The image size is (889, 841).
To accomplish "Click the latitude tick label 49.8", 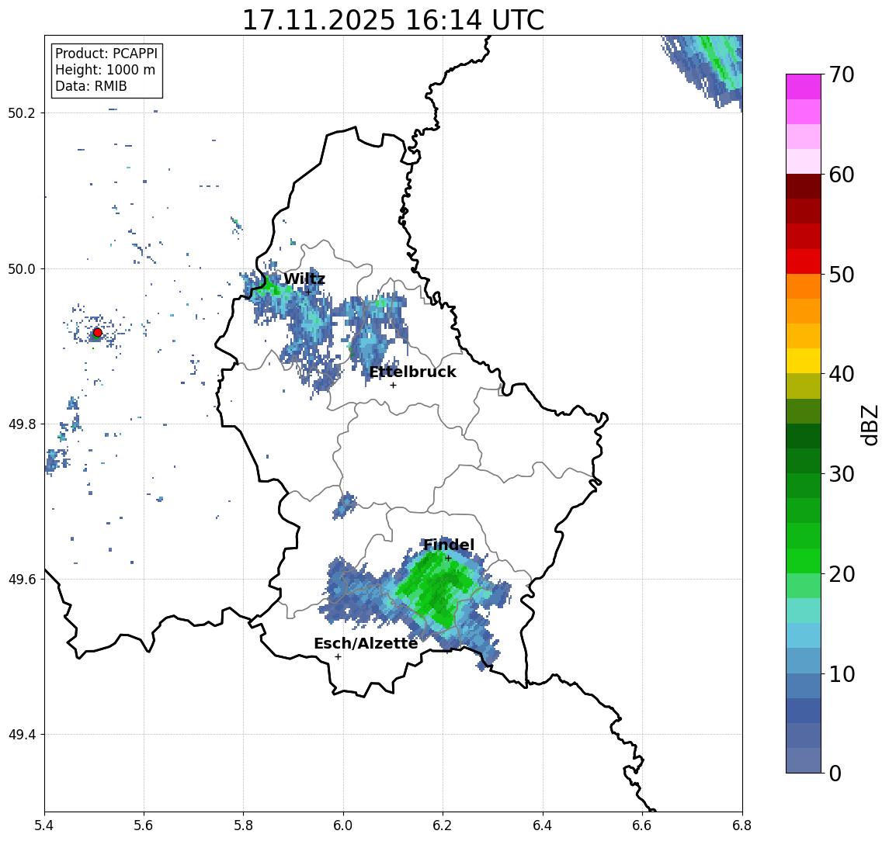I will [x=22, y=424].
